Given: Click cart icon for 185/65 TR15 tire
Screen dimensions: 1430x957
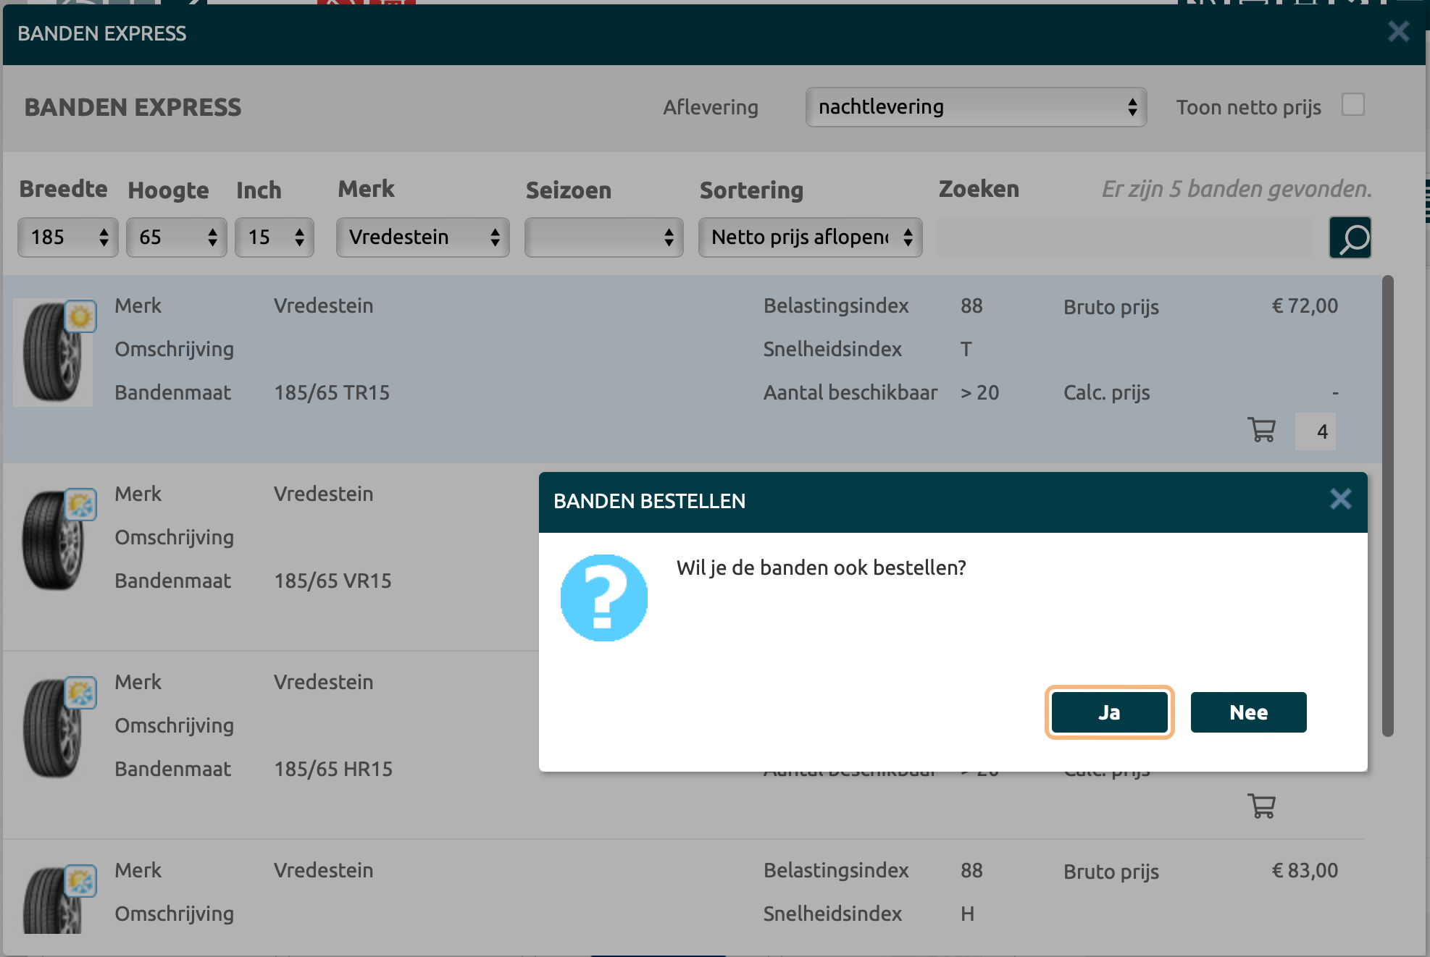Looking at the screenshot, I should pos(1261,430).
